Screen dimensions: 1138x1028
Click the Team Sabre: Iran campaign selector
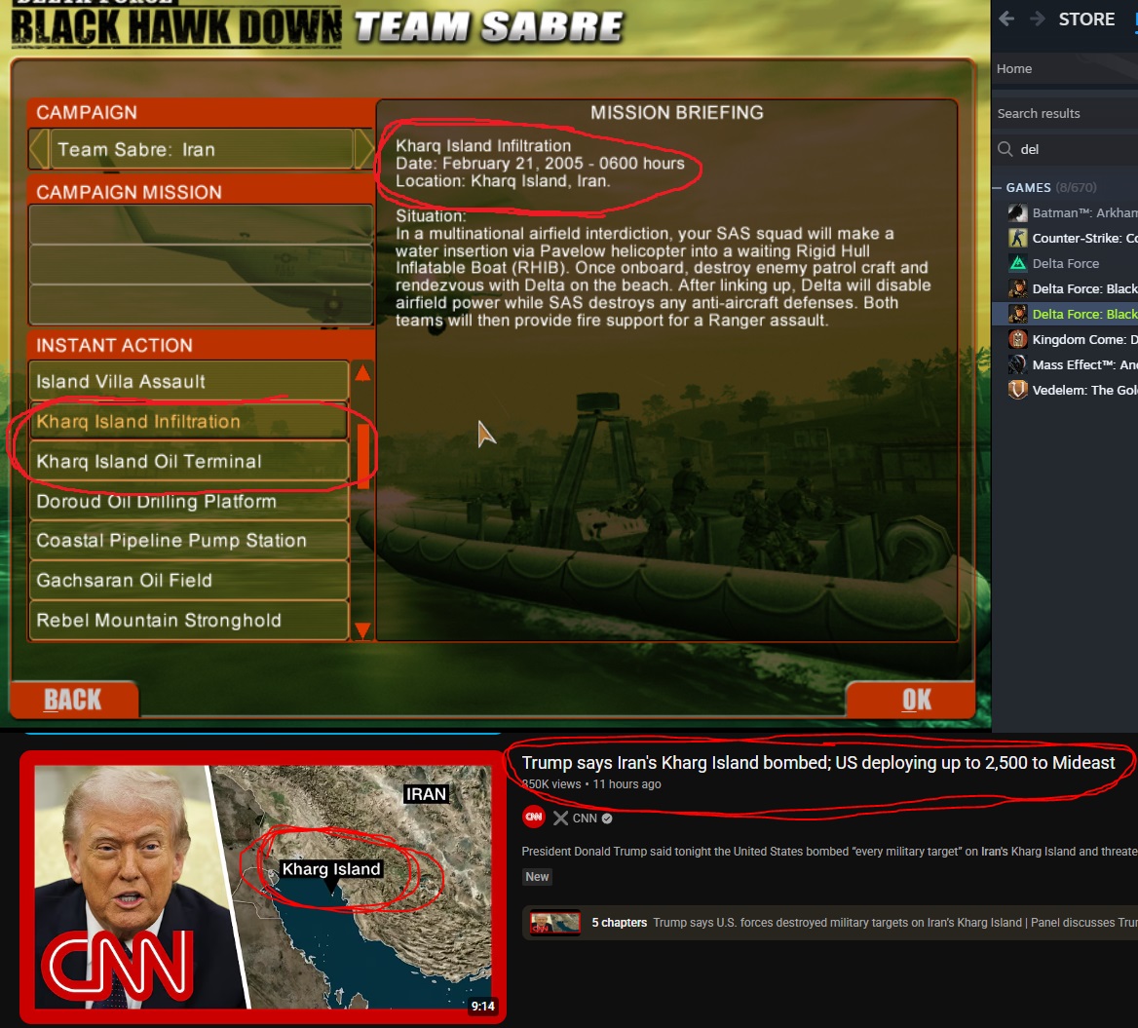point(202,149)
